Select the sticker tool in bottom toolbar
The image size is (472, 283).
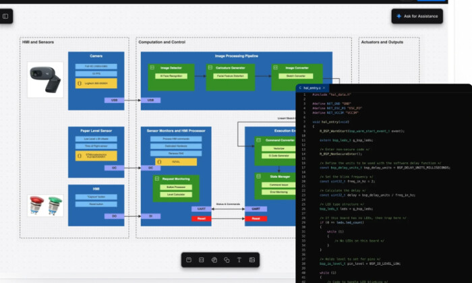point(214,260)
